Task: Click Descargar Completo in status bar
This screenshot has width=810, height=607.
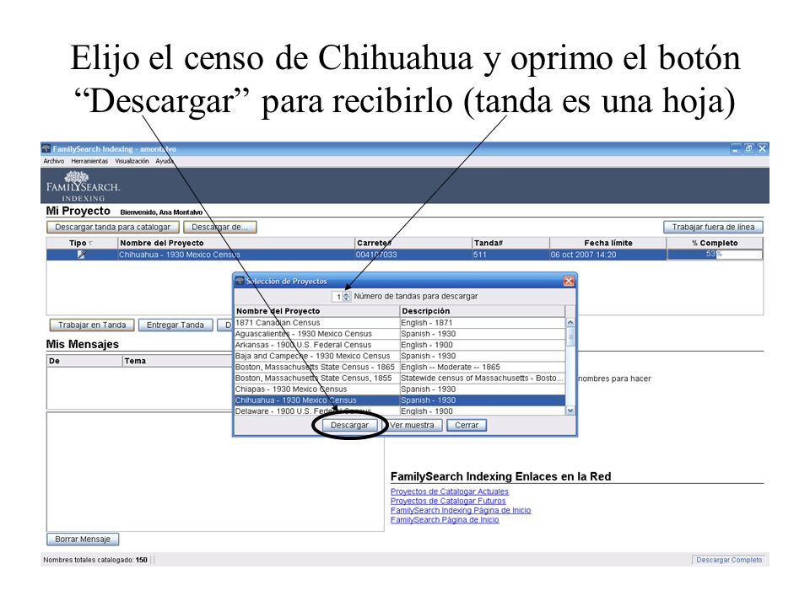Action: click(x=728, y=560)
